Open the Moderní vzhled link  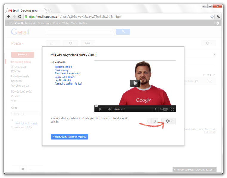coord(63,67)
